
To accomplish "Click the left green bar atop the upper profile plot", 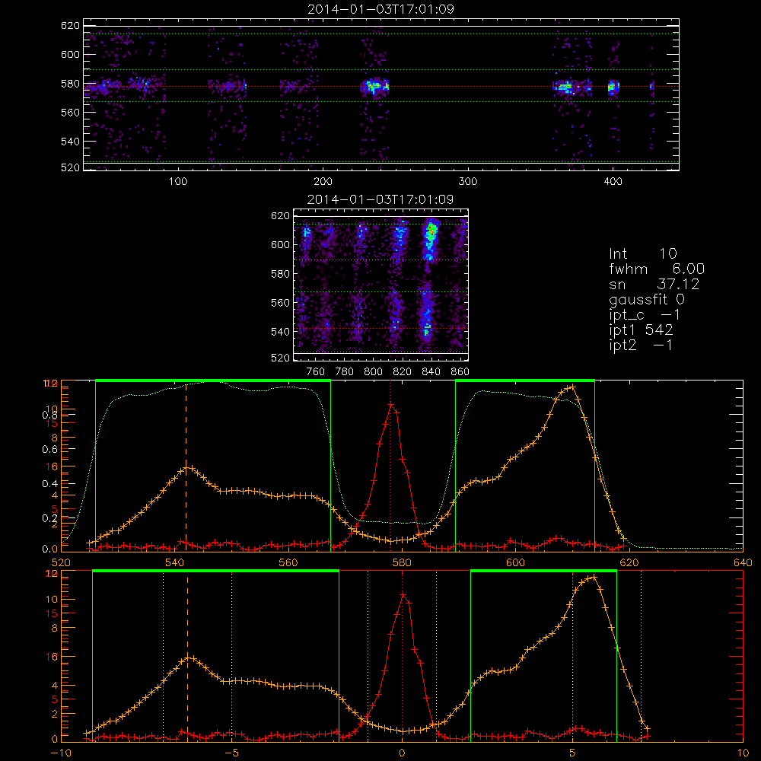I will click(x=213, y=380).
